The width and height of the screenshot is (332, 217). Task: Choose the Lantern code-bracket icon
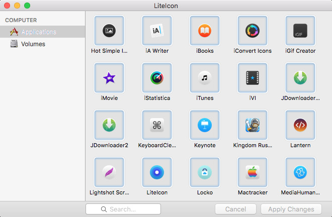(300, 125)
